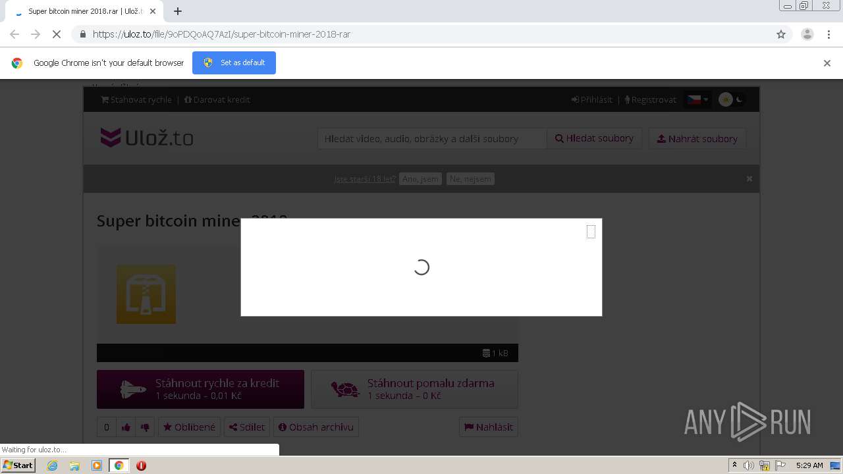Give the file a thumbs up
Viewport: 843px width, 474px height.
click(126, 427)
